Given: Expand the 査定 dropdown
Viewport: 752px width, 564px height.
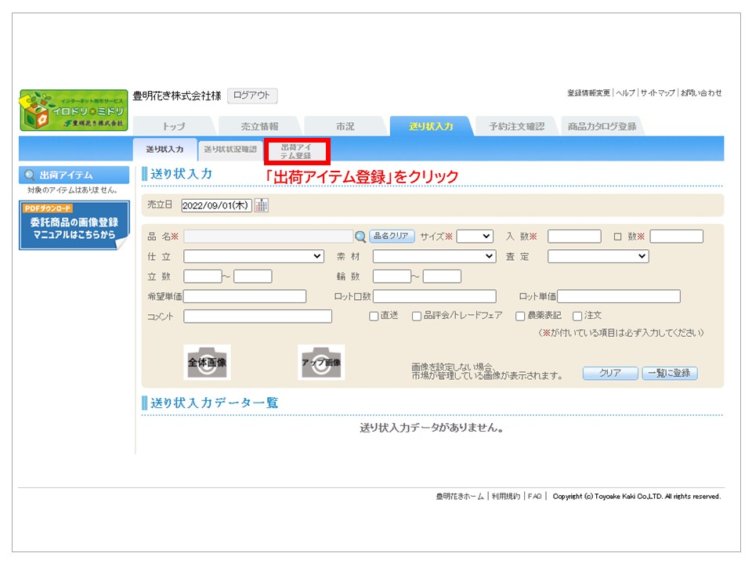Looking at the screenshot, I should coord(598,256).
